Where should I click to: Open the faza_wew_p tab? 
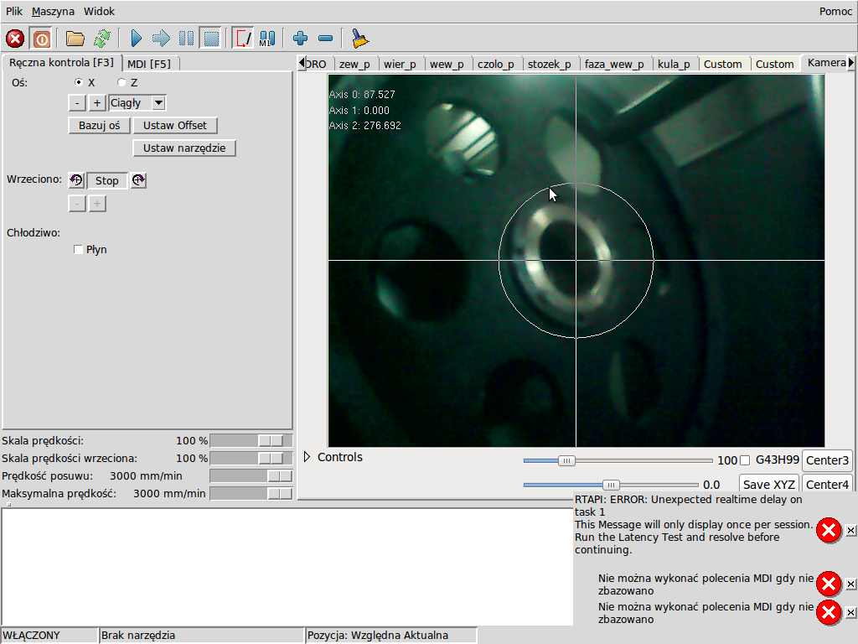pos(614,64)
